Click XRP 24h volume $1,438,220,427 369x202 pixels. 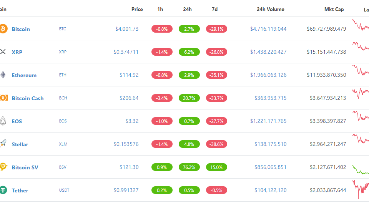(x=268, y=52)
